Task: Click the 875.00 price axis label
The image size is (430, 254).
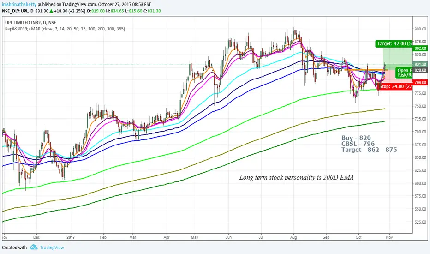Action: [x=420, y=42]
